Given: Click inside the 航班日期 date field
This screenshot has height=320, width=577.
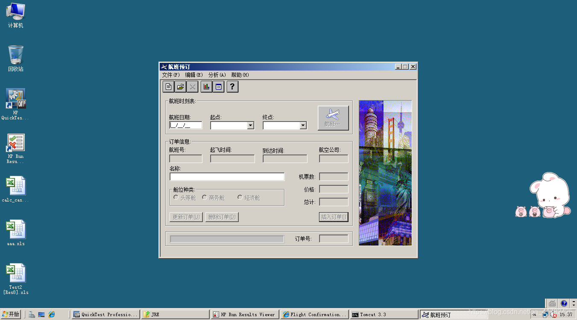Looking at the screenshot, I should pyautogui.click(x=185, y=125).
